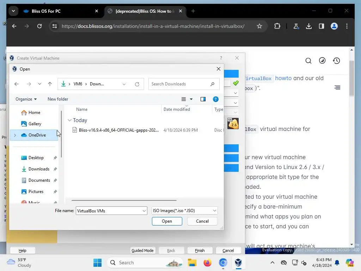Screen dimensions: 361x271
Task: Click the docs.blissos.org address bar
Action: [153, 26]
